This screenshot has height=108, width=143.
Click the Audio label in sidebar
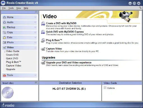pos(10,22)
